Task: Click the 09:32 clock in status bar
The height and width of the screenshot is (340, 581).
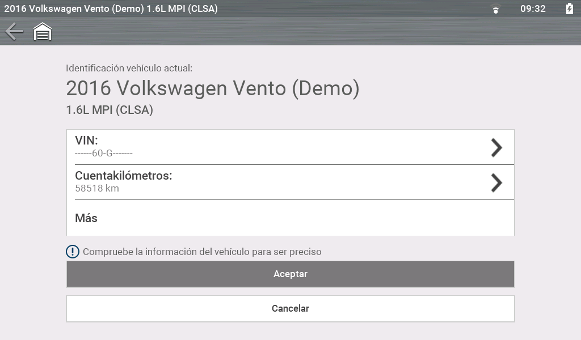Action: [x=533, y=9]
